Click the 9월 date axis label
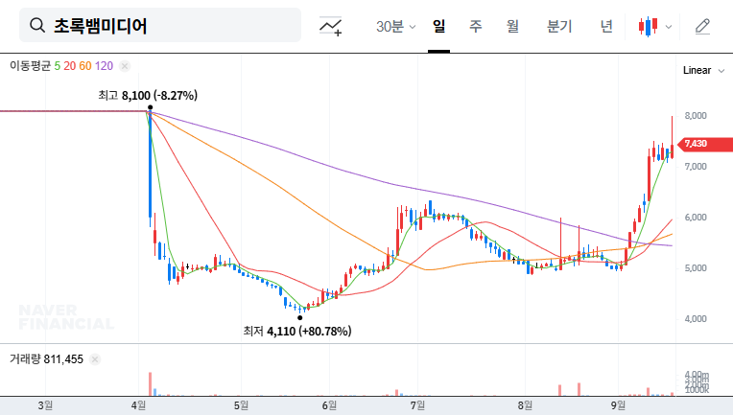Viewport: 733px width, 415px height. point(618,405)
